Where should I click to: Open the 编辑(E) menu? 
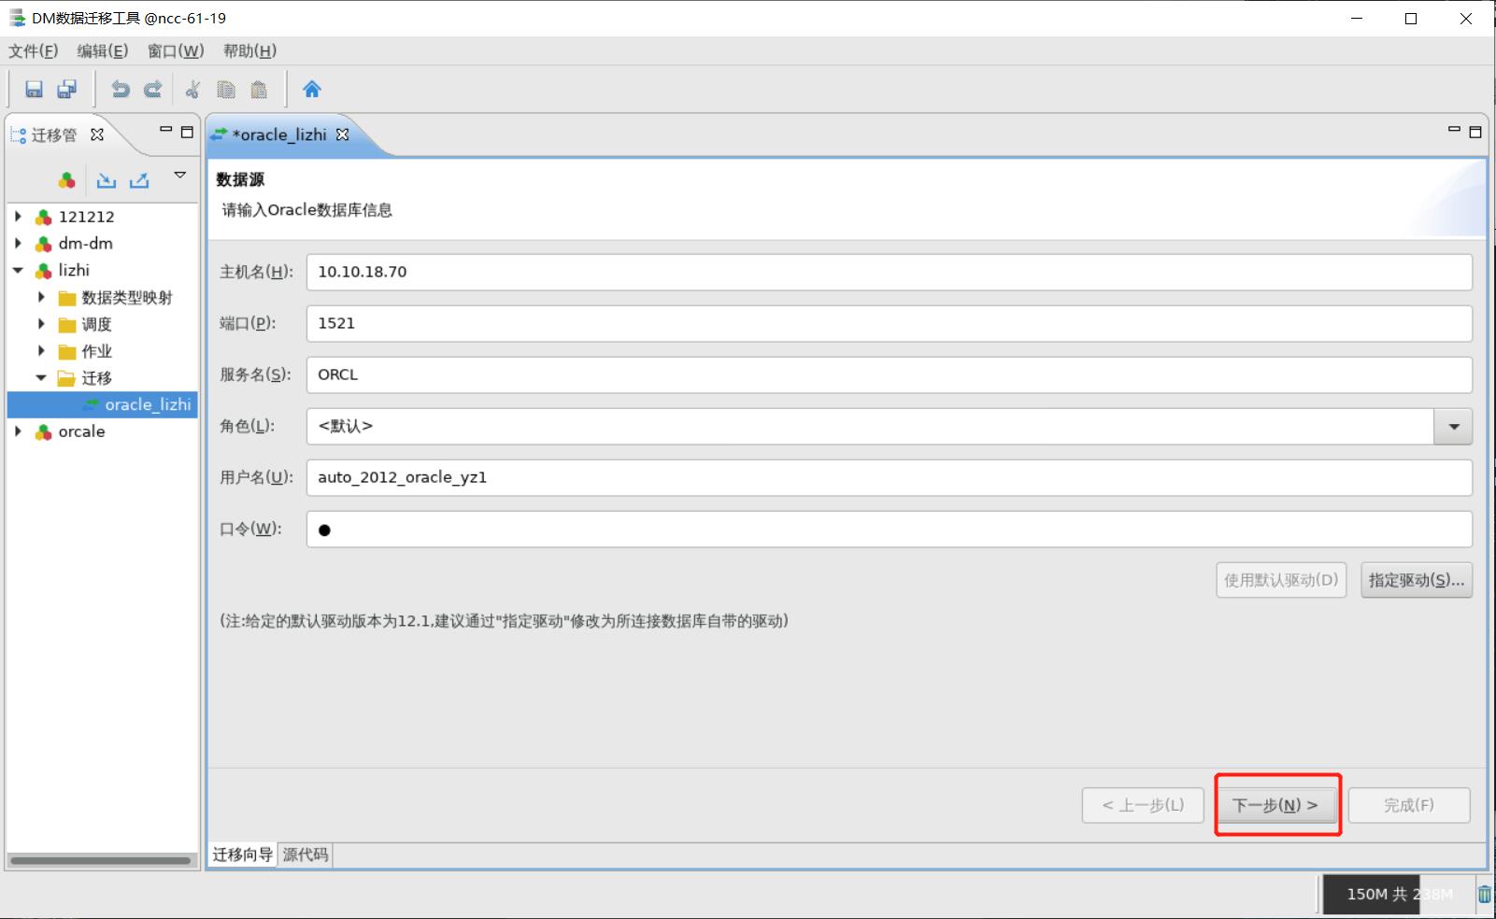tap(103, 51)
